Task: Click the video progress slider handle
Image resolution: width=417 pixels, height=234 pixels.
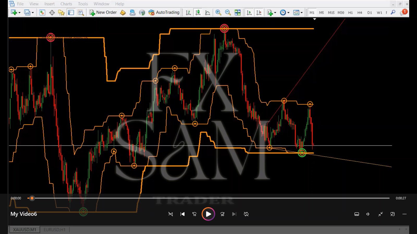Action: [x=32, y=198]
